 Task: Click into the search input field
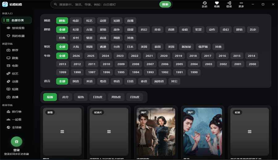coord(108,4)
